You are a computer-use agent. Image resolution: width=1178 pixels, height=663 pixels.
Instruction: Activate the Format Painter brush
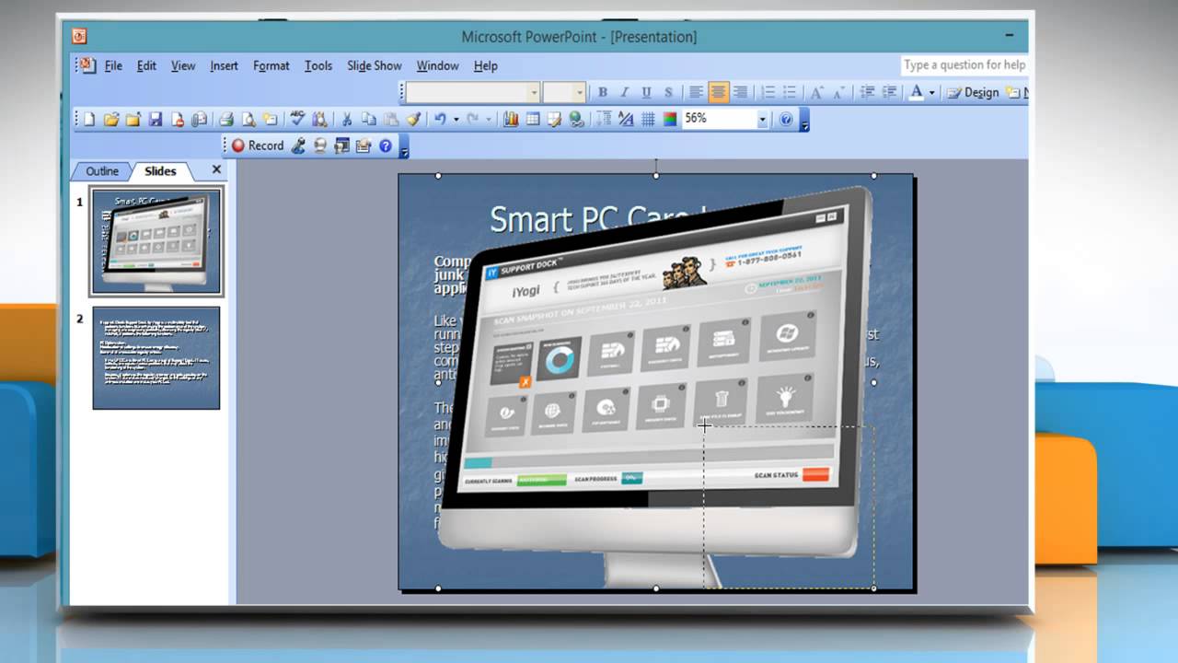click(x=413, y=119)
